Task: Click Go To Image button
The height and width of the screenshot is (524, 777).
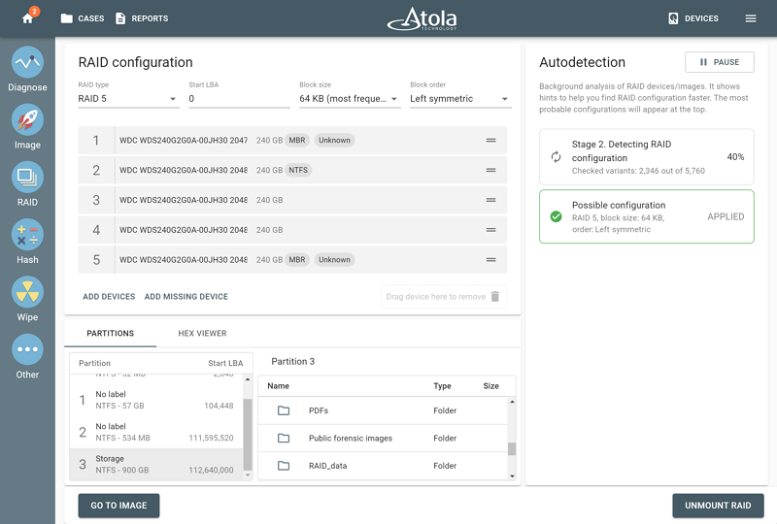Action: 118,506
